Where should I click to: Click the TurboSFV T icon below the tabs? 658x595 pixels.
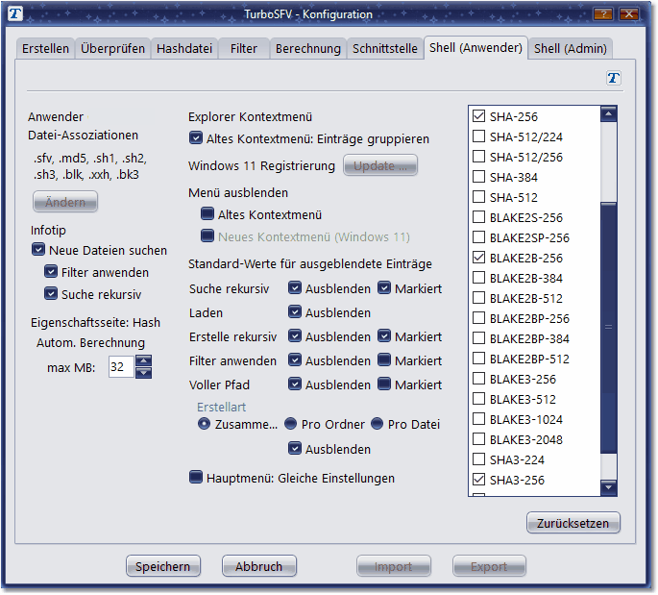point(614,78)
